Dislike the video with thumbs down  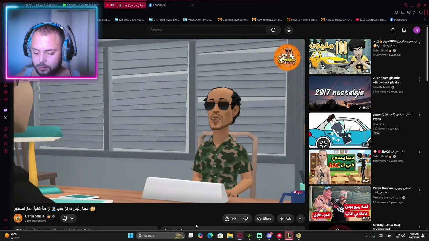click(246, 219)
